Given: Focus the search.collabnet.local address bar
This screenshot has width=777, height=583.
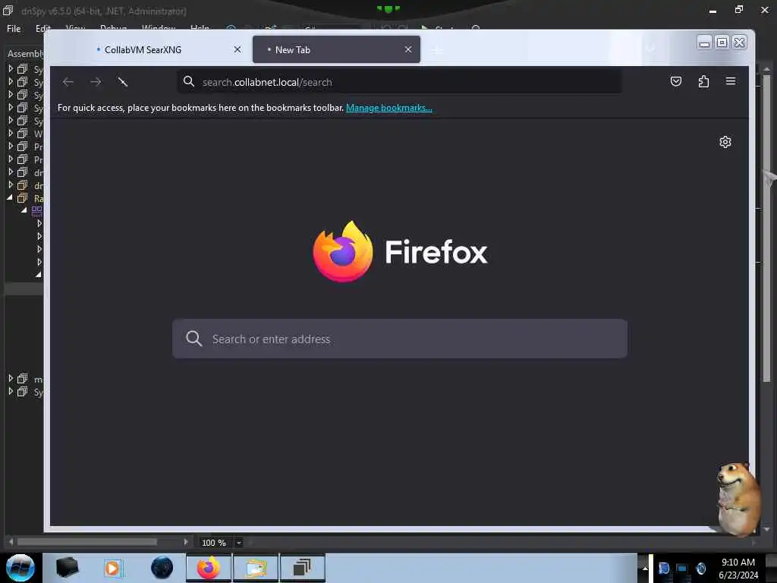Looking at the screenshot, I should click(399, 82).
